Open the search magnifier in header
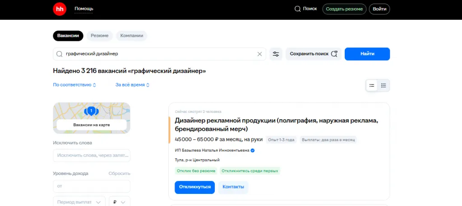462x206 pixels. (x=297, y=9)
